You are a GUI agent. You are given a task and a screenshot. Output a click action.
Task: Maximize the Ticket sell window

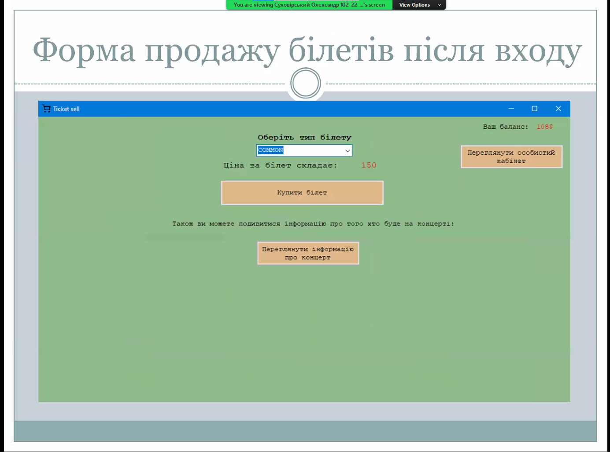point(534,109)
